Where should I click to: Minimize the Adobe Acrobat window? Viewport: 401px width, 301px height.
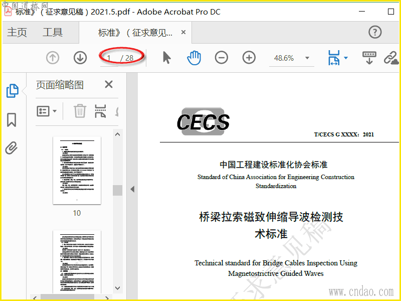(x=362, y=12)
